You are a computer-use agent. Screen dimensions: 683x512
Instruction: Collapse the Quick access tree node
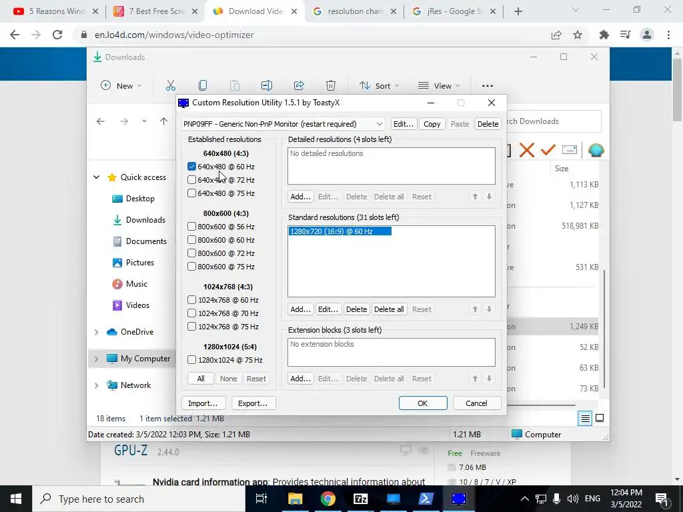click(x=96, y=177)
